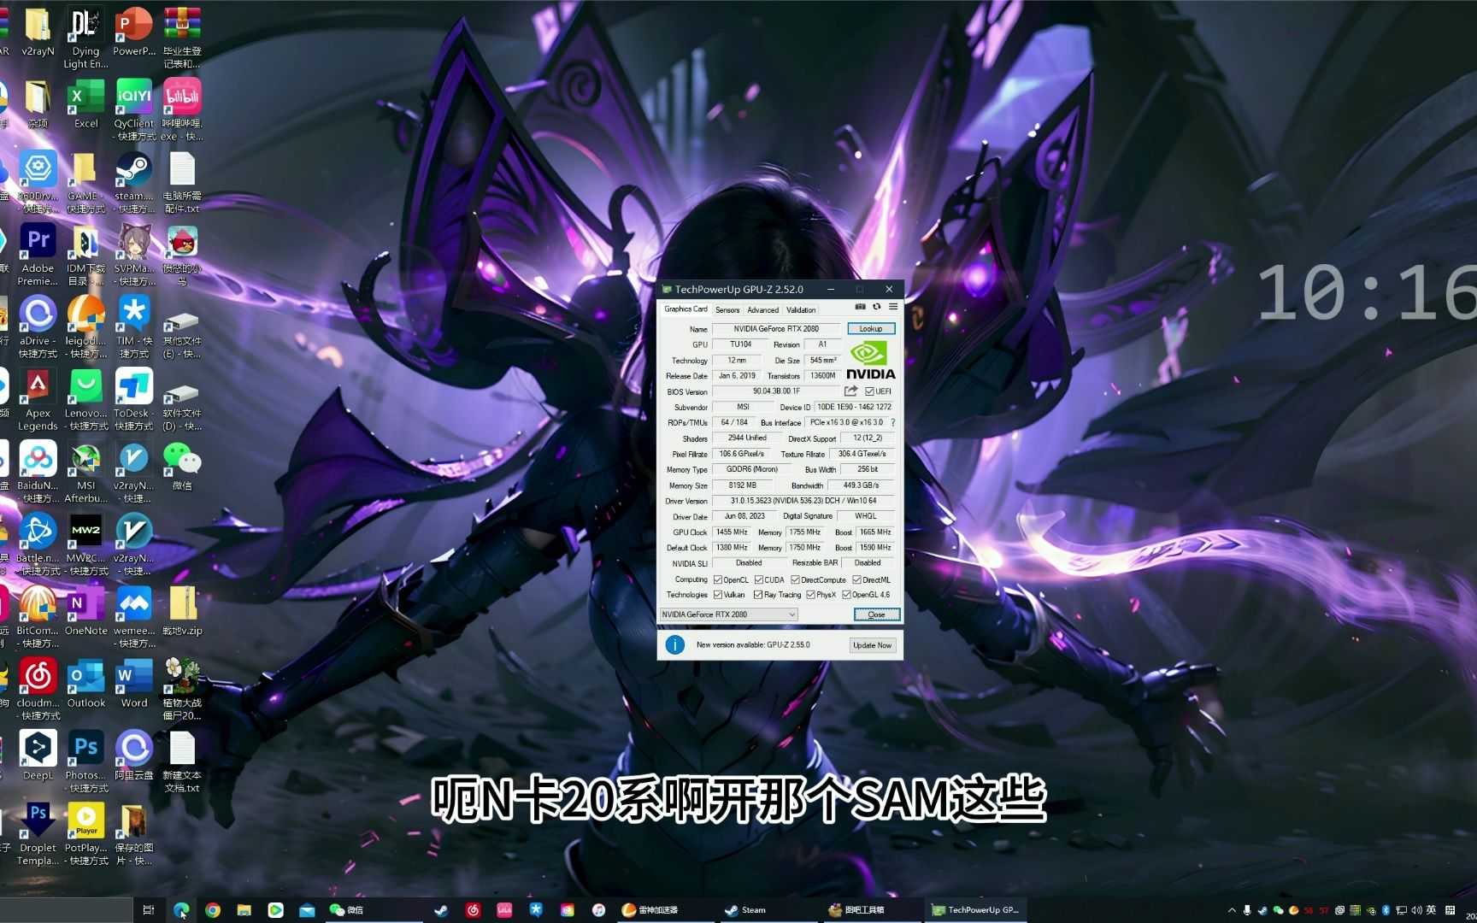Open the Photoshop desktop shortcut

85,761
